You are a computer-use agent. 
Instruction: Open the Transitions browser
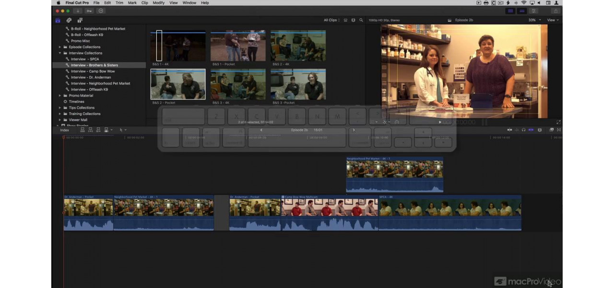[x=558, y=130]
